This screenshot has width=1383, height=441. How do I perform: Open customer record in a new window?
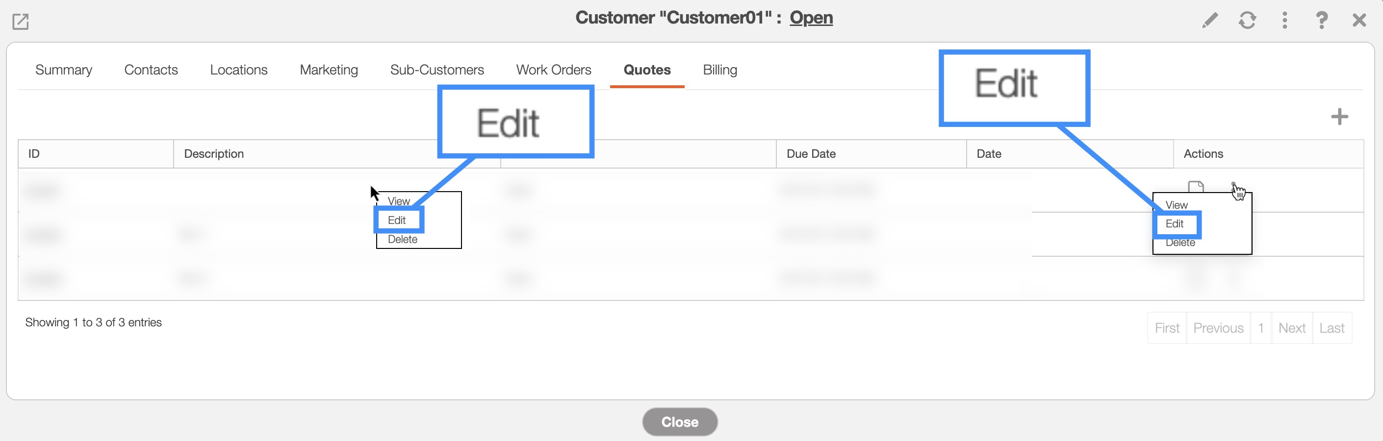[x=21, y=22]
